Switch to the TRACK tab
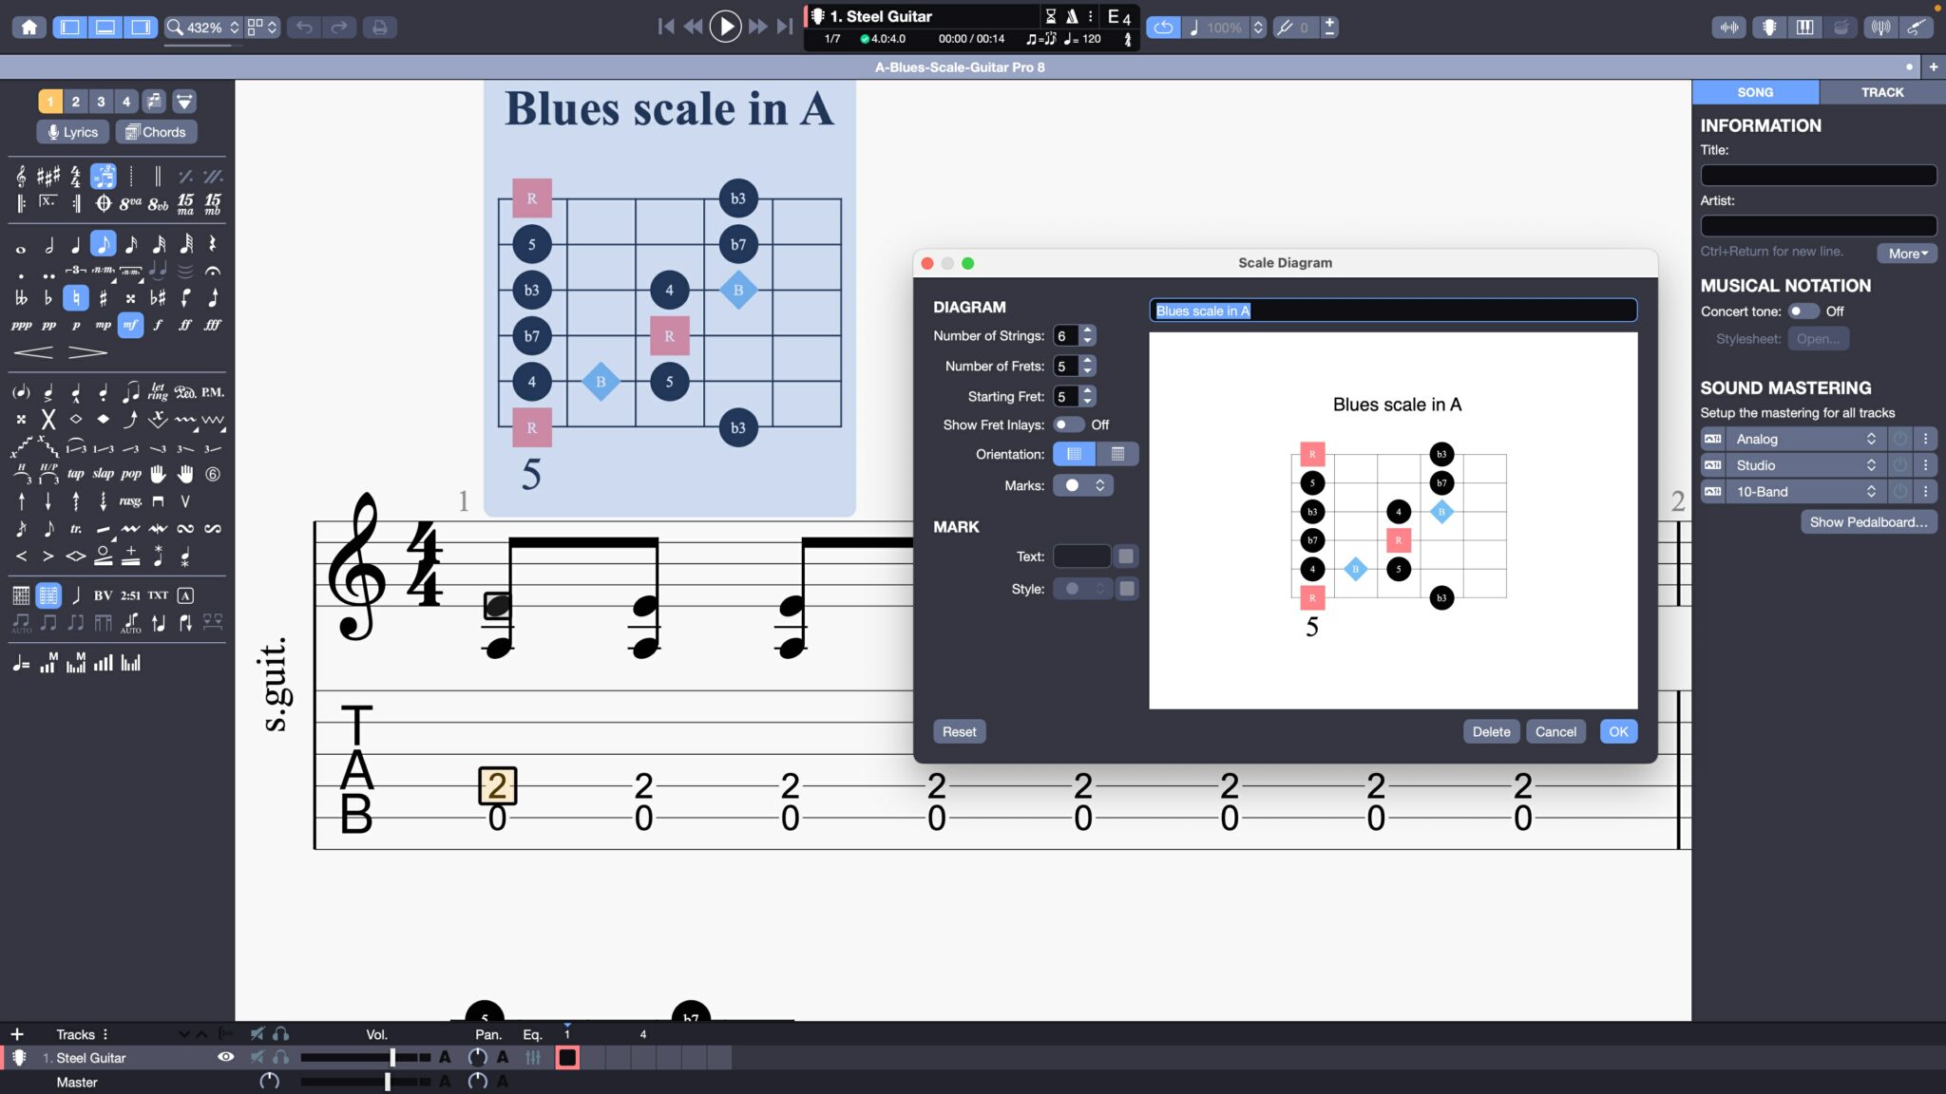The image size is (1946, 1094). coord(1881,92)
